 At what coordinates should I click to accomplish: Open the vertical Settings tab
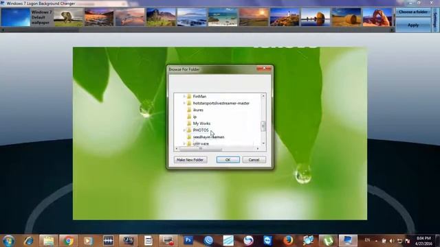coord(435,20)
